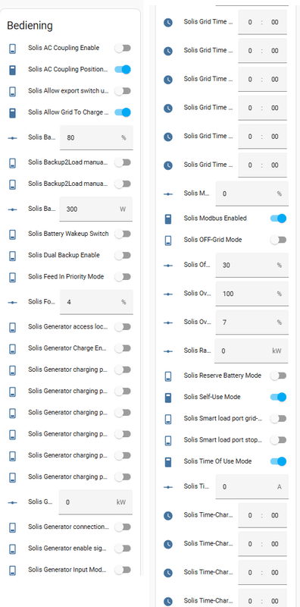The height and width of the screenshot is (607, 300).
Task: Click the slider icon in the 80 % row
Action: click(x=13, y=138)
